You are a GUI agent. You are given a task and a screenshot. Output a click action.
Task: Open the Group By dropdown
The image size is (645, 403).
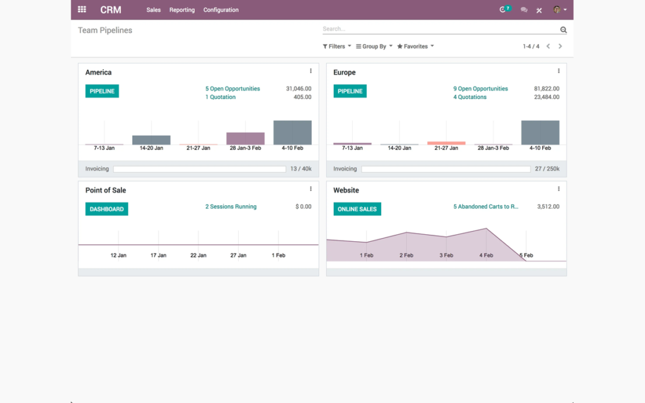click(x=374, y=47)
